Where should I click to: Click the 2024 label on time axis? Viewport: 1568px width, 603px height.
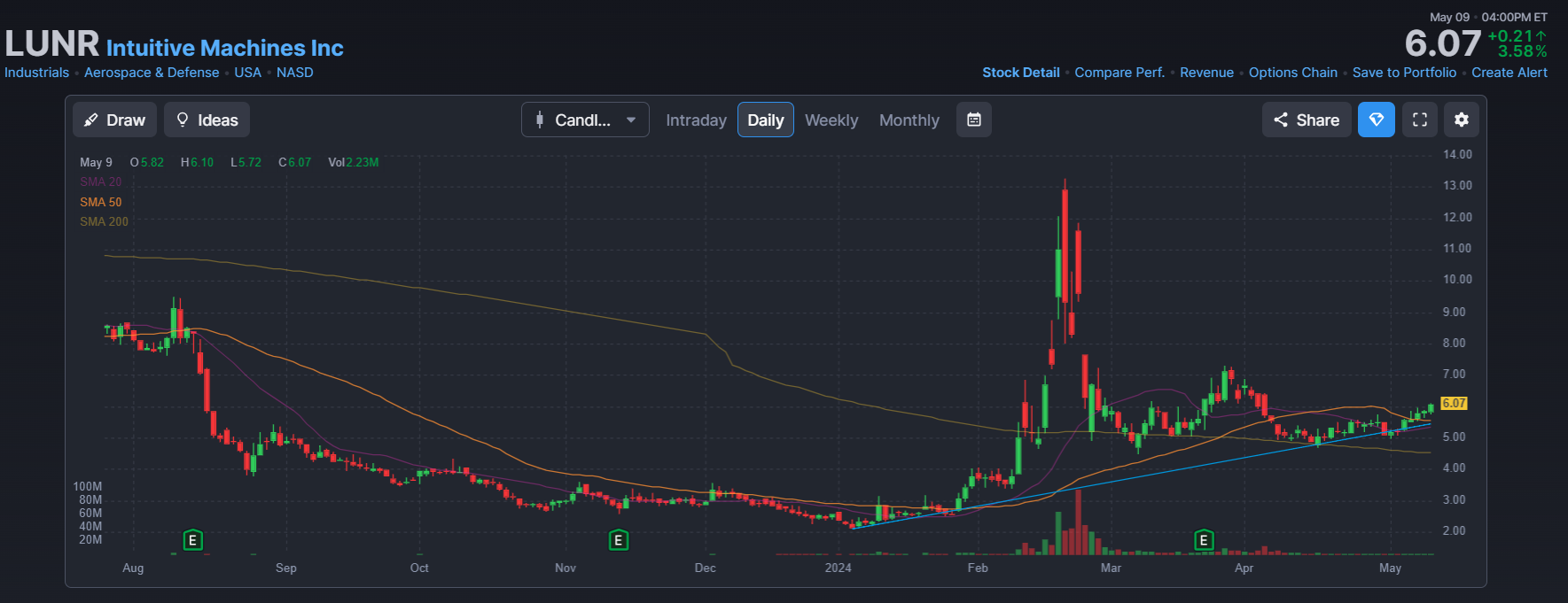tap(838, 568)
